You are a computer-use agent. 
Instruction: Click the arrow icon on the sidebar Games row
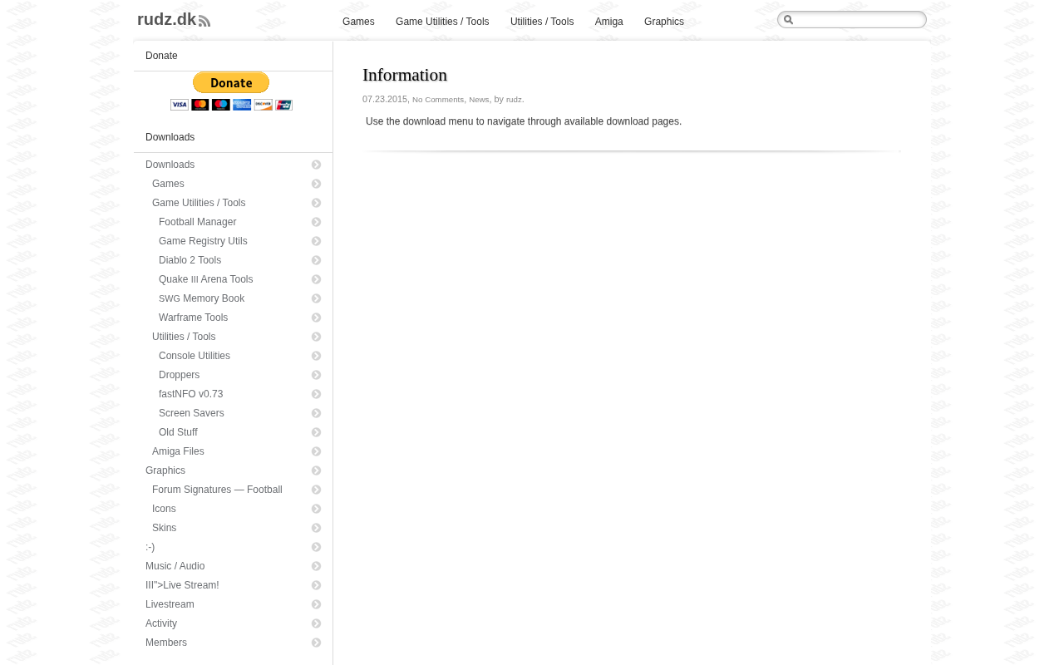coord(317,184)
